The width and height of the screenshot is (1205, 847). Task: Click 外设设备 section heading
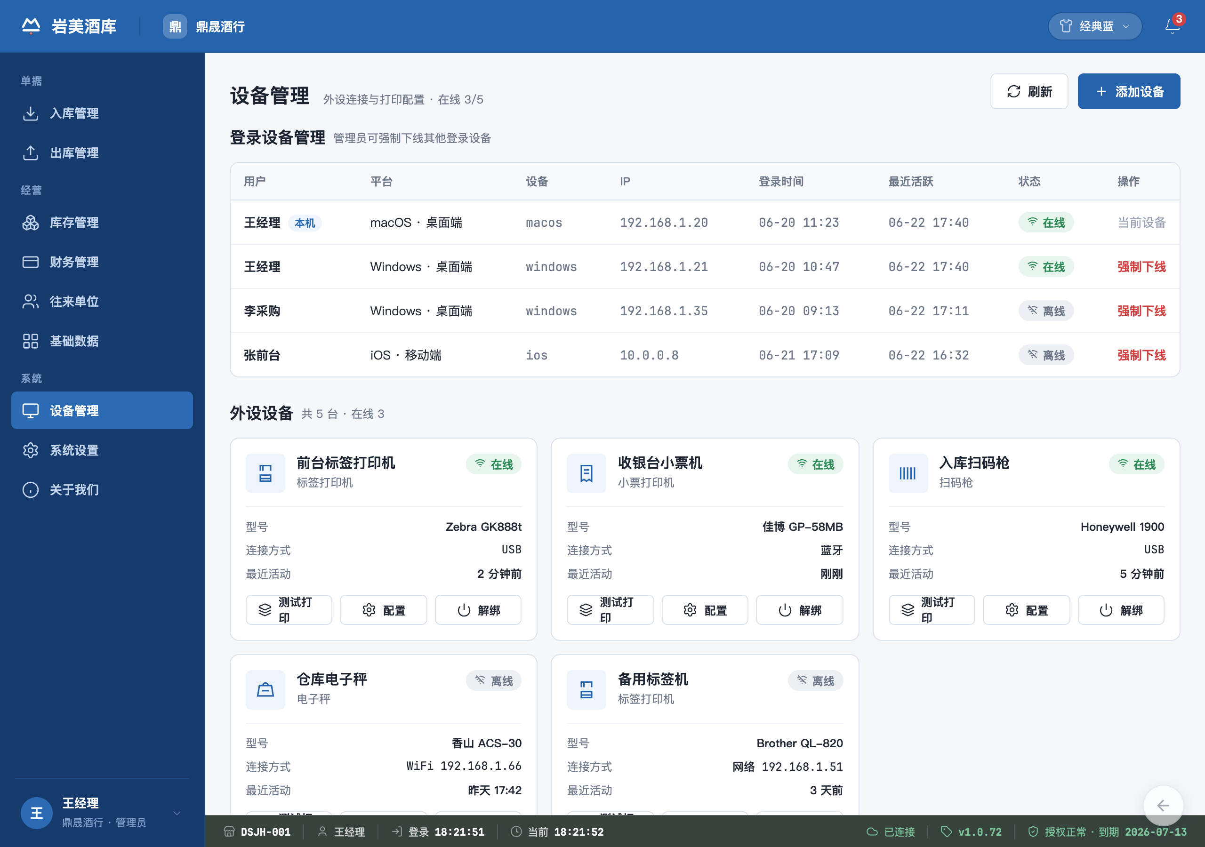[261, 413]
